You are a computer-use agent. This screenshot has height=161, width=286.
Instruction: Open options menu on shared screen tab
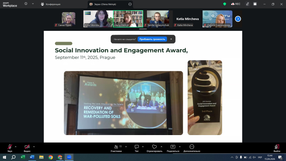click(130, 4)
